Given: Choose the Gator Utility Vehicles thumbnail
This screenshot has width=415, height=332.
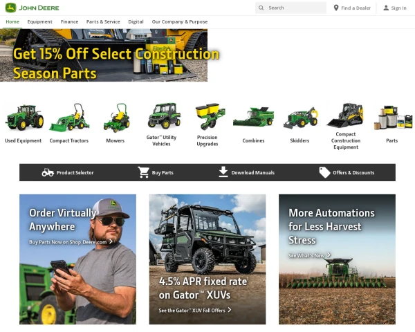Looking at the screenshot, I should (161, 124).
